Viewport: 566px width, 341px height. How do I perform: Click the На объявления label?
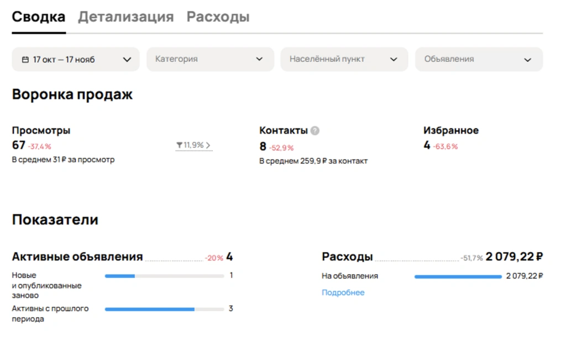350,276
